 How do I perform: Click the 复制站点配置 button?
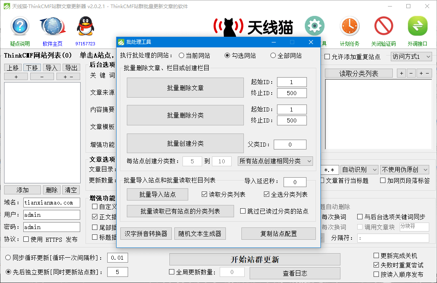coord(278,234)
